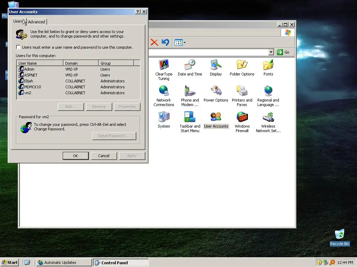Click the Apply button
Viewport: 357px width, 267px height.
pyautogui.click(x=132, y=156)
